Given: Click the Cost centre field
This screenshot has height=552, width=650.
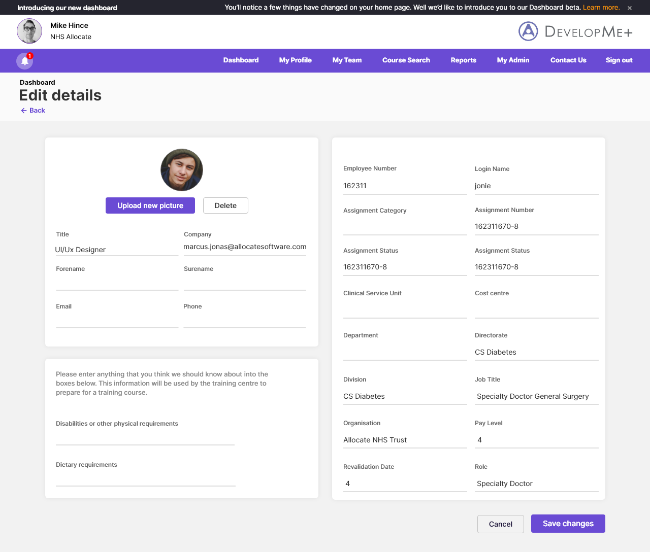Looking at the screenshot, I should [x=537, y=310].
